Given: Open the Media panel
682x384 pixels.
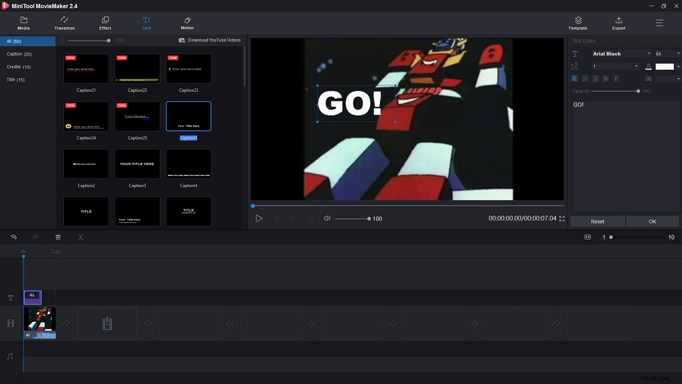Looking at the screenshot, I should 24,24.
